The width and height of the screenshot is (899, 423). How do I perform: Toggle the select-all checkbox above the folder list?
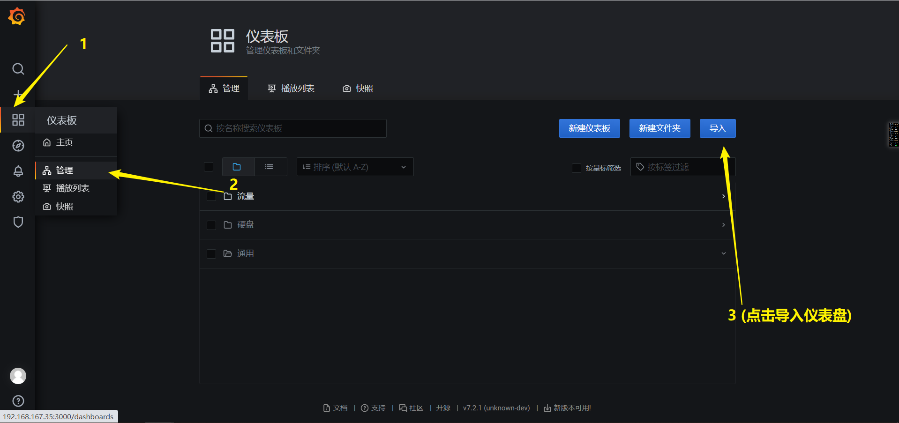[x=209, y=167]
